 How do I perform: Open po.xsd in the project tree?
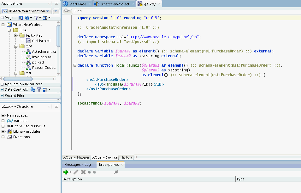[x=38, y=62]
